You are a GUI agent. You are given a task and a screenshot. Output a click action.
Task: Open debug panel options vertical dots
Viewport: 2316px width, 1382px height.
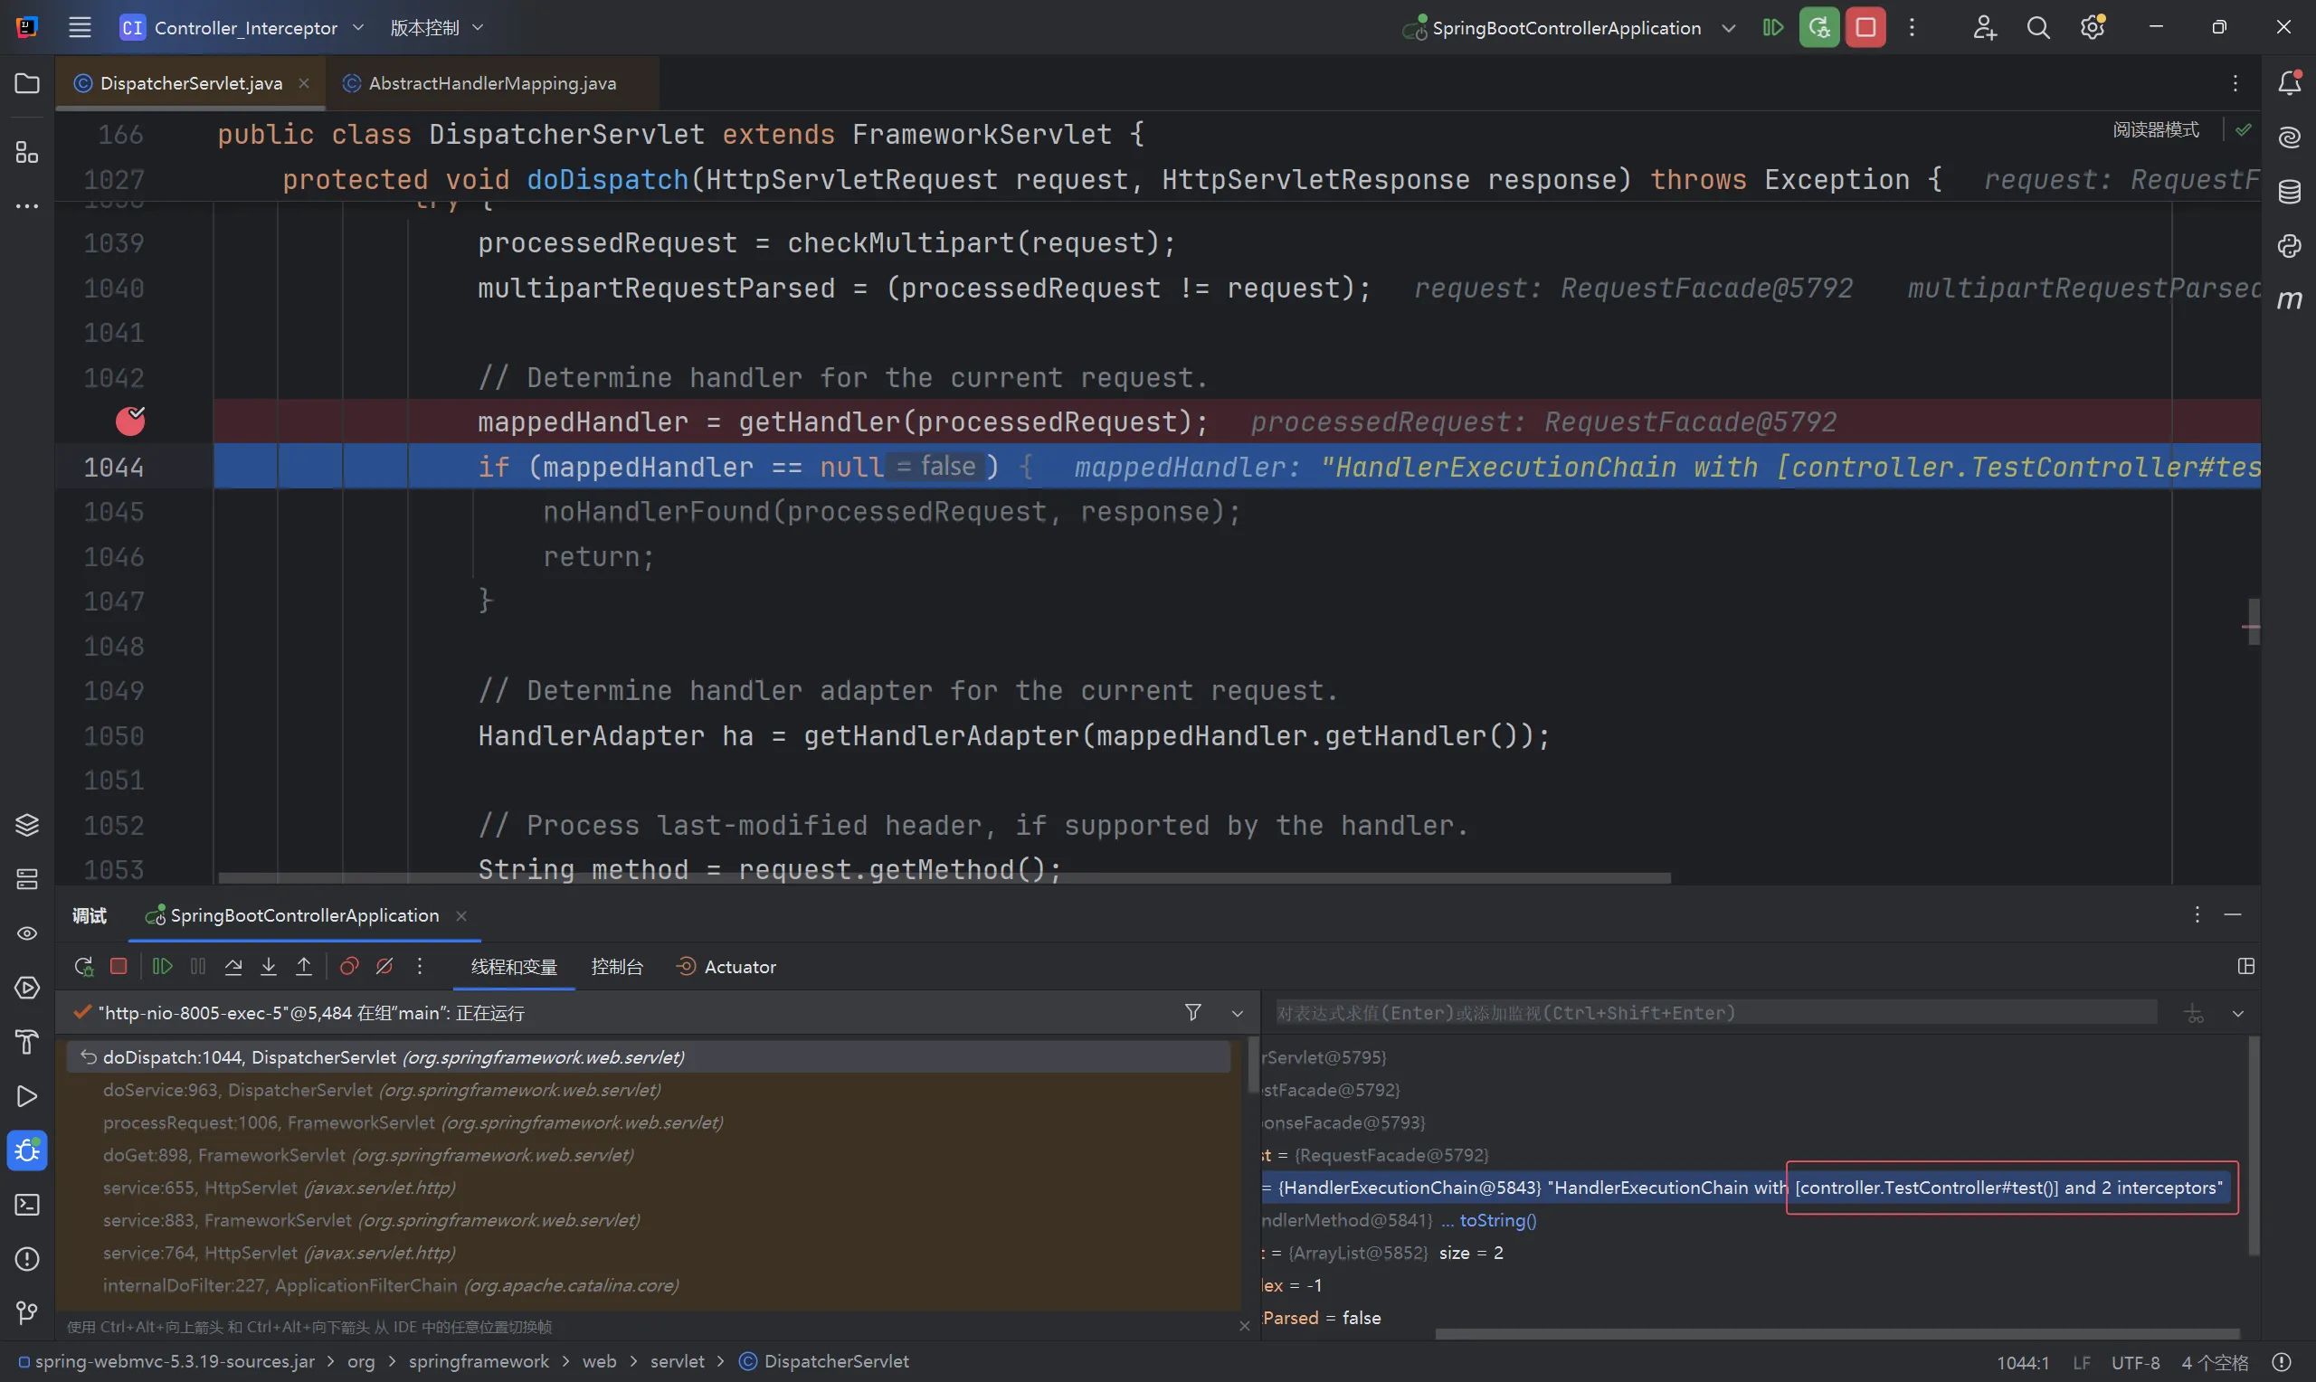2197,914
